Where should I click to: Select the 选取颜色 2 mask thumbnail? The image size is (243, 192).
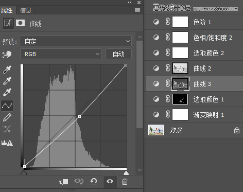180,53
